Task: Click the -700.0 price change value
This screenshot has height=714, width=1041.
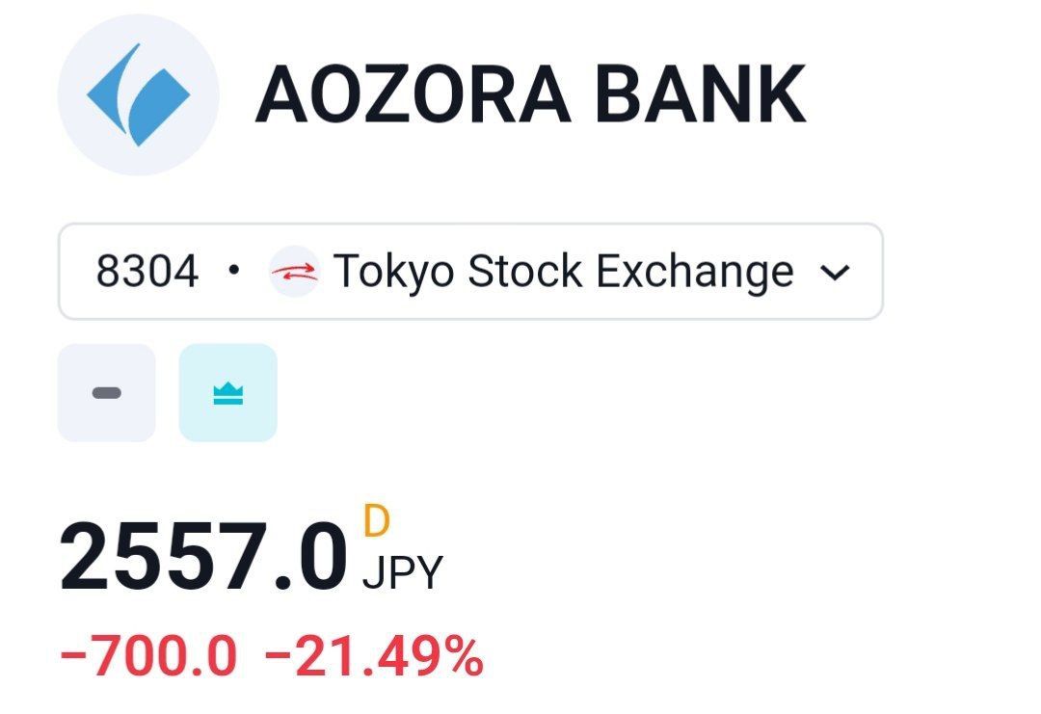Action: click(147, 657)
